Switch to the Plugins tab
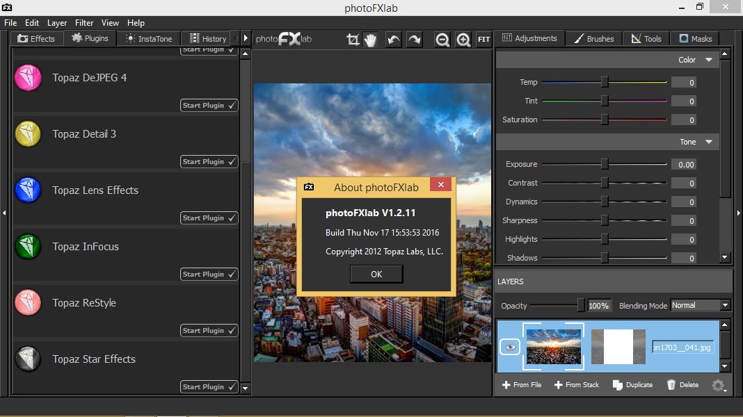This screenshot has width=743, height=417. tap(90, 38)
